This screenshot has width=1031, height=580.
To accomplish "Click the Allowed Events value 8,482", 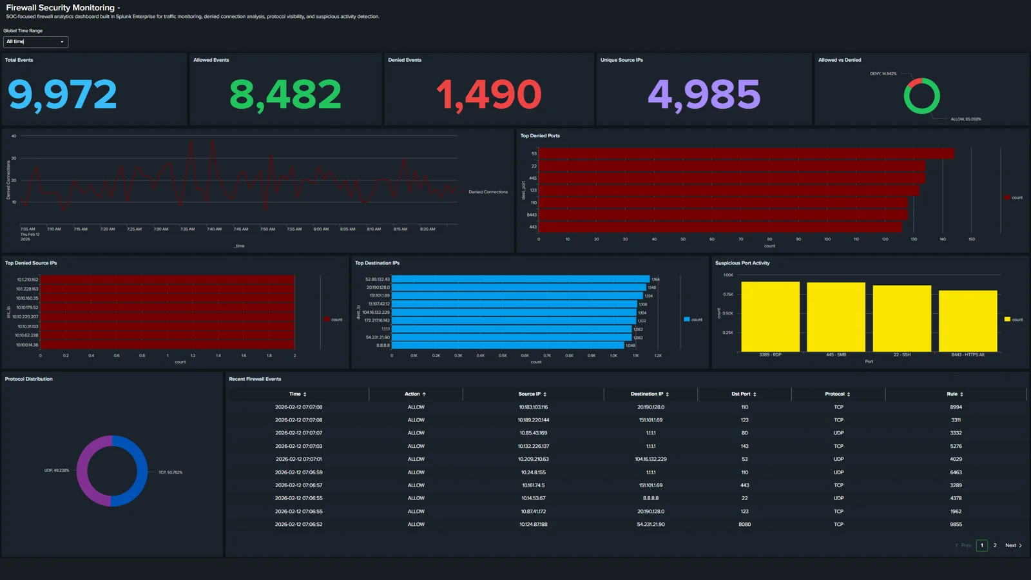I will [285, 95].
